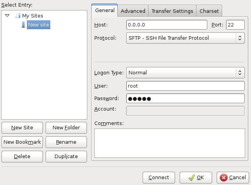Switch to the General tab
Screen dimensions: 251x185
click(x=105, y=10)
